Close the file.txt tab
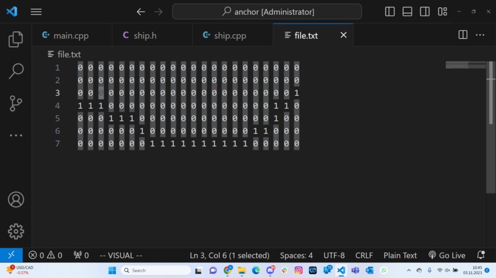This screenshot has height=278, width=496. click(343, 35)
